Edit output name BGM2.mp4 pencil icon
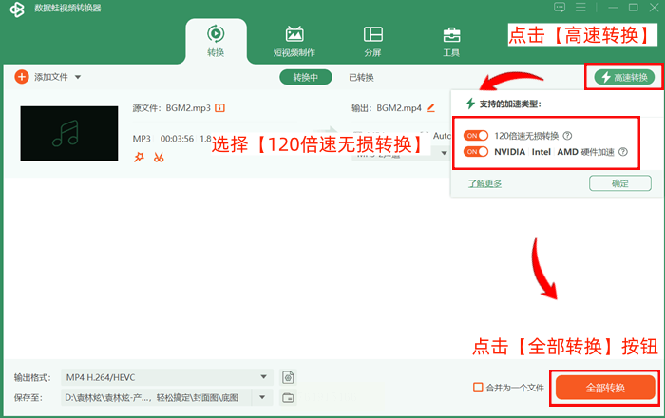Viewport: 665px width, 418px height. click(x=431, y=108)
